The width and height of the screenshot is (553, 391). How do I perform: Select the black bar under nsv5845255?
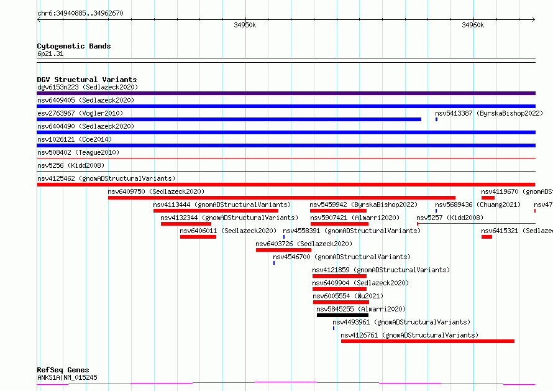(x=342, y=315)
